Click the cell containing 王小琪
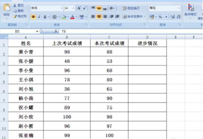The image size is (203, 139). (26, 80)
